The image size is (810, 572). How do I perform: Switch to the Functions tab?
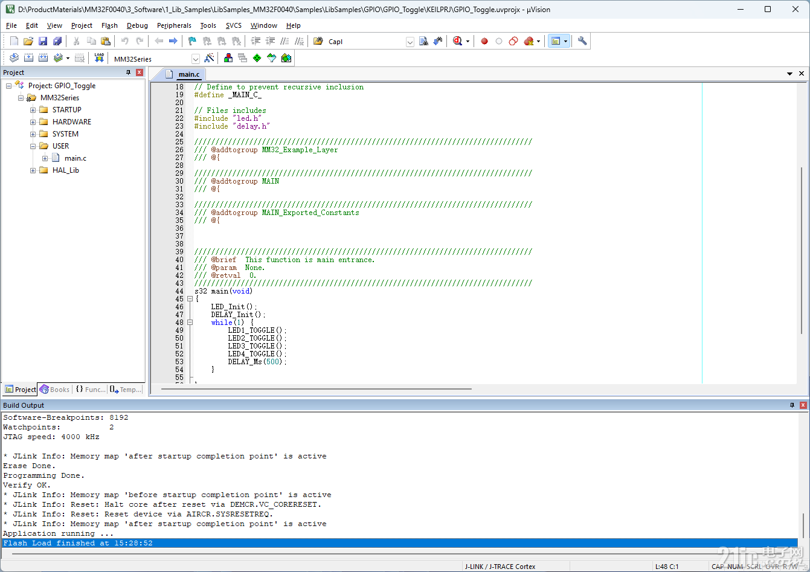click(x=91, y=390)
